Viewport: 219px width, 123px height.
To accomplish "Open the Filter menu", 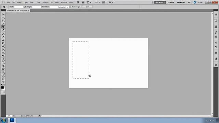I will (x=38, y=2).
